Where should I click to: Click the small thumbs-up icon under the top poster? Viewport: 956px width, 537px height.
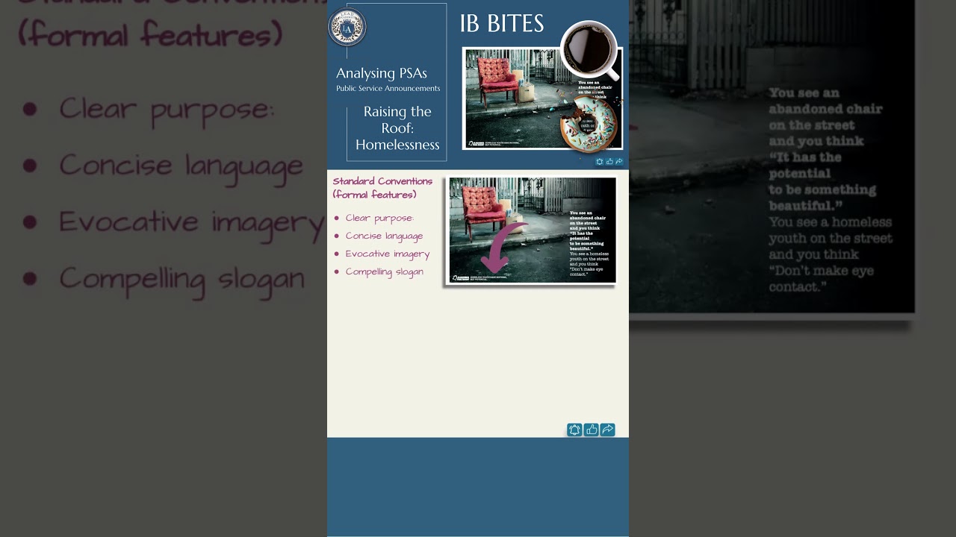pos(609,161)
